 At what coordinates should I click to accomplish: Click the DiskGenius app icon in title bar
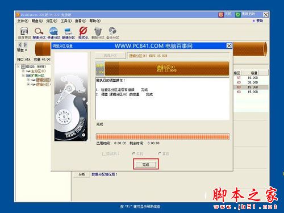[18, 15]
